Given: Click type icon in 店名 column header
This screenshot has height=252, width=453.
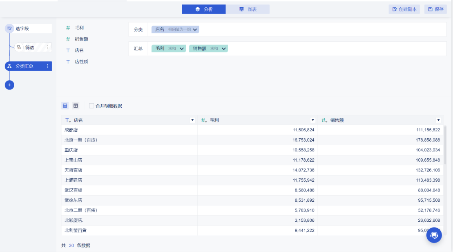Looking at the screenshot, I should [68, 120].
